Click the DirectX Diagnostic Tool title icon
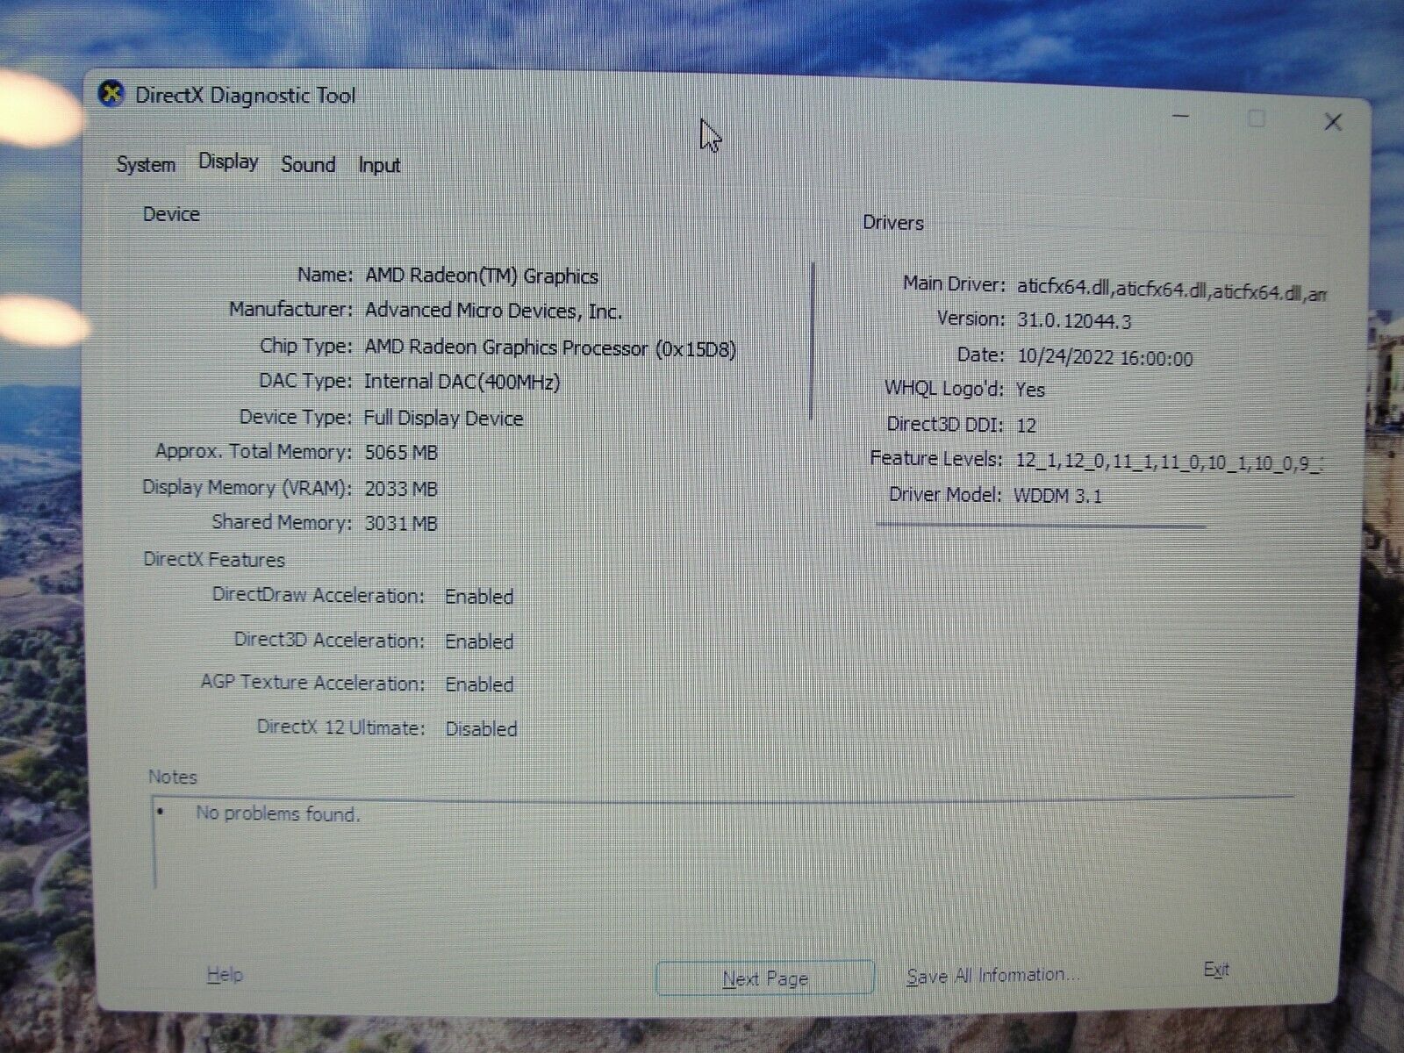The width and height of the screenshot is (1404, 1053). [111, 94]
